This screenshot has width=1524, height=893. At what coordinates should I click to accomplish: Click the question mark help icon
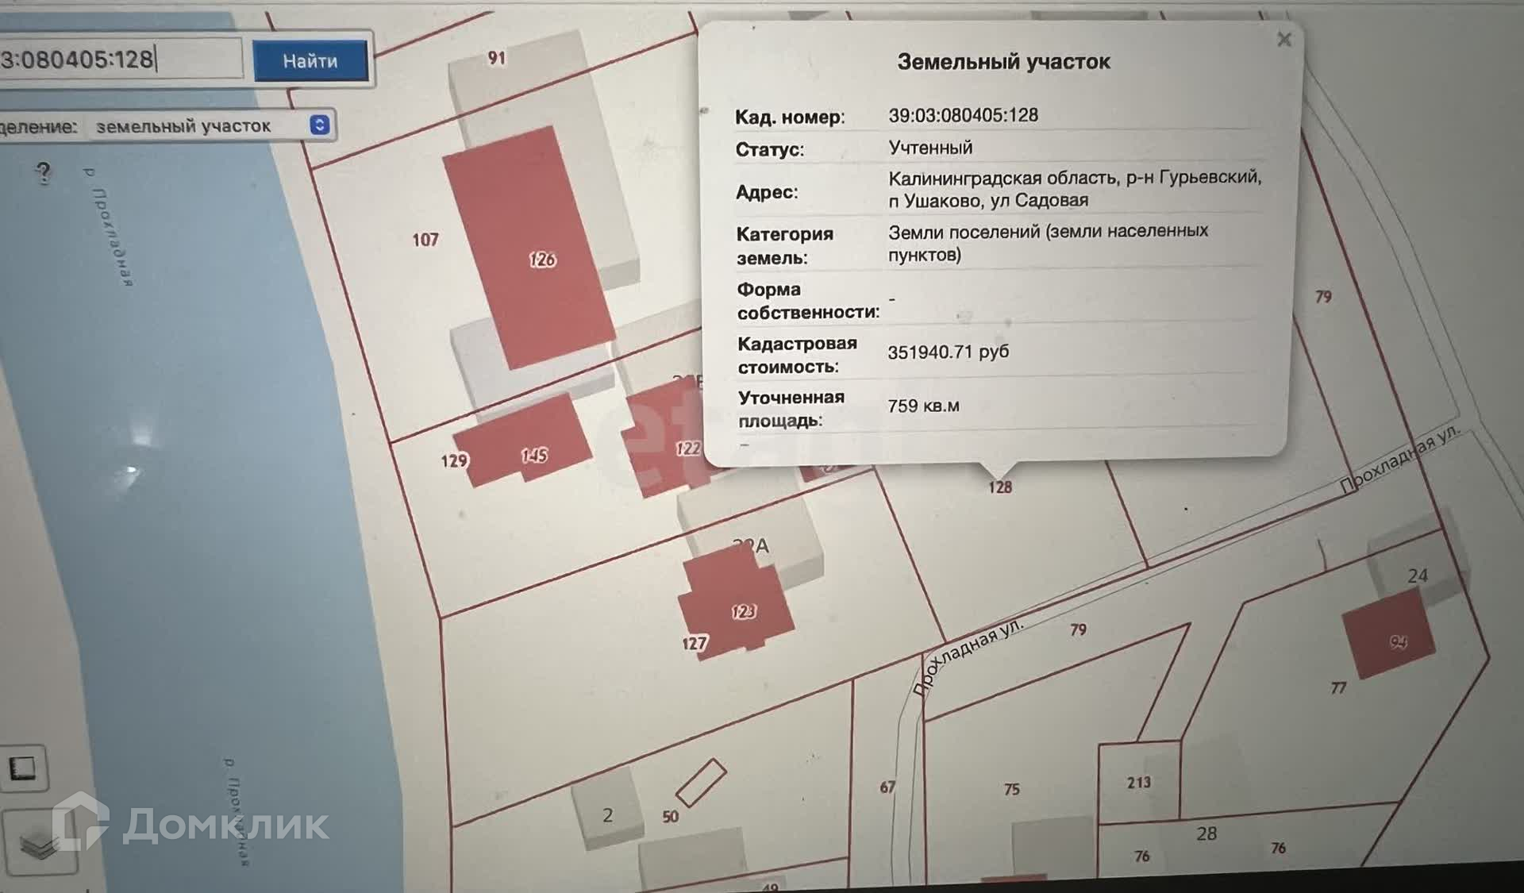coord(44,171)
